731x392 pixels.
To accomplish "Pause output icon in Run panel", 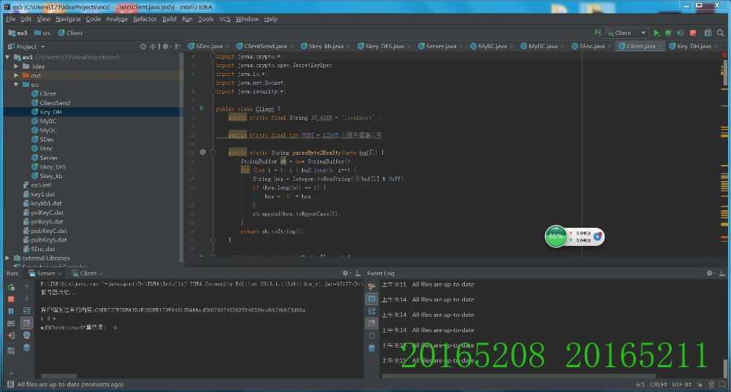I will pyautogui.click(x=11, y=311).
